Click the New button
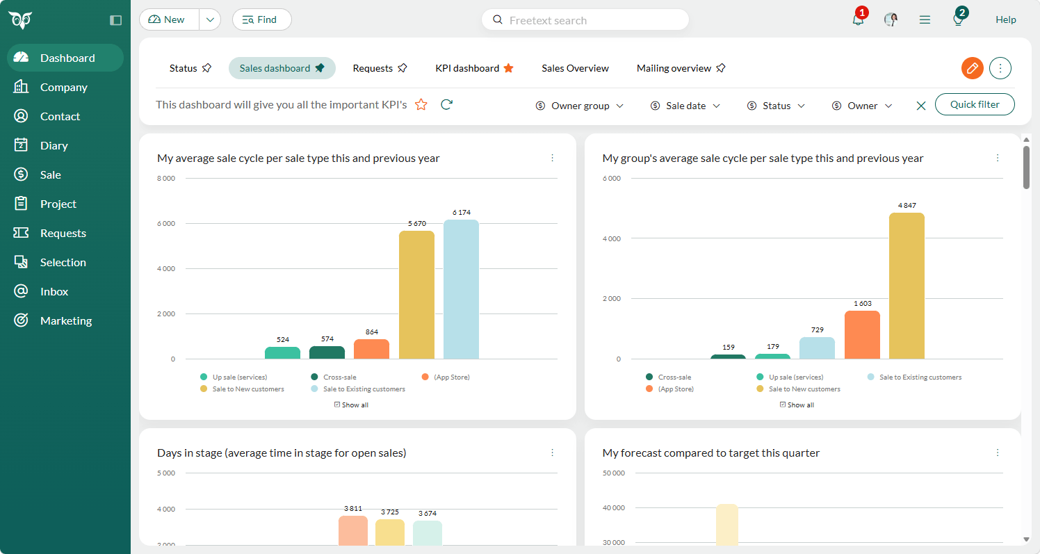The height and width of the screenshot is (554, 1040). point(170,19)
